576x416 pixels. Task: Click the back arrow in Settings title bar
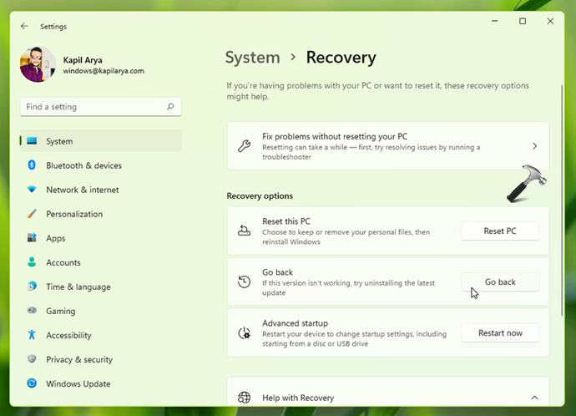click(23, 27)
